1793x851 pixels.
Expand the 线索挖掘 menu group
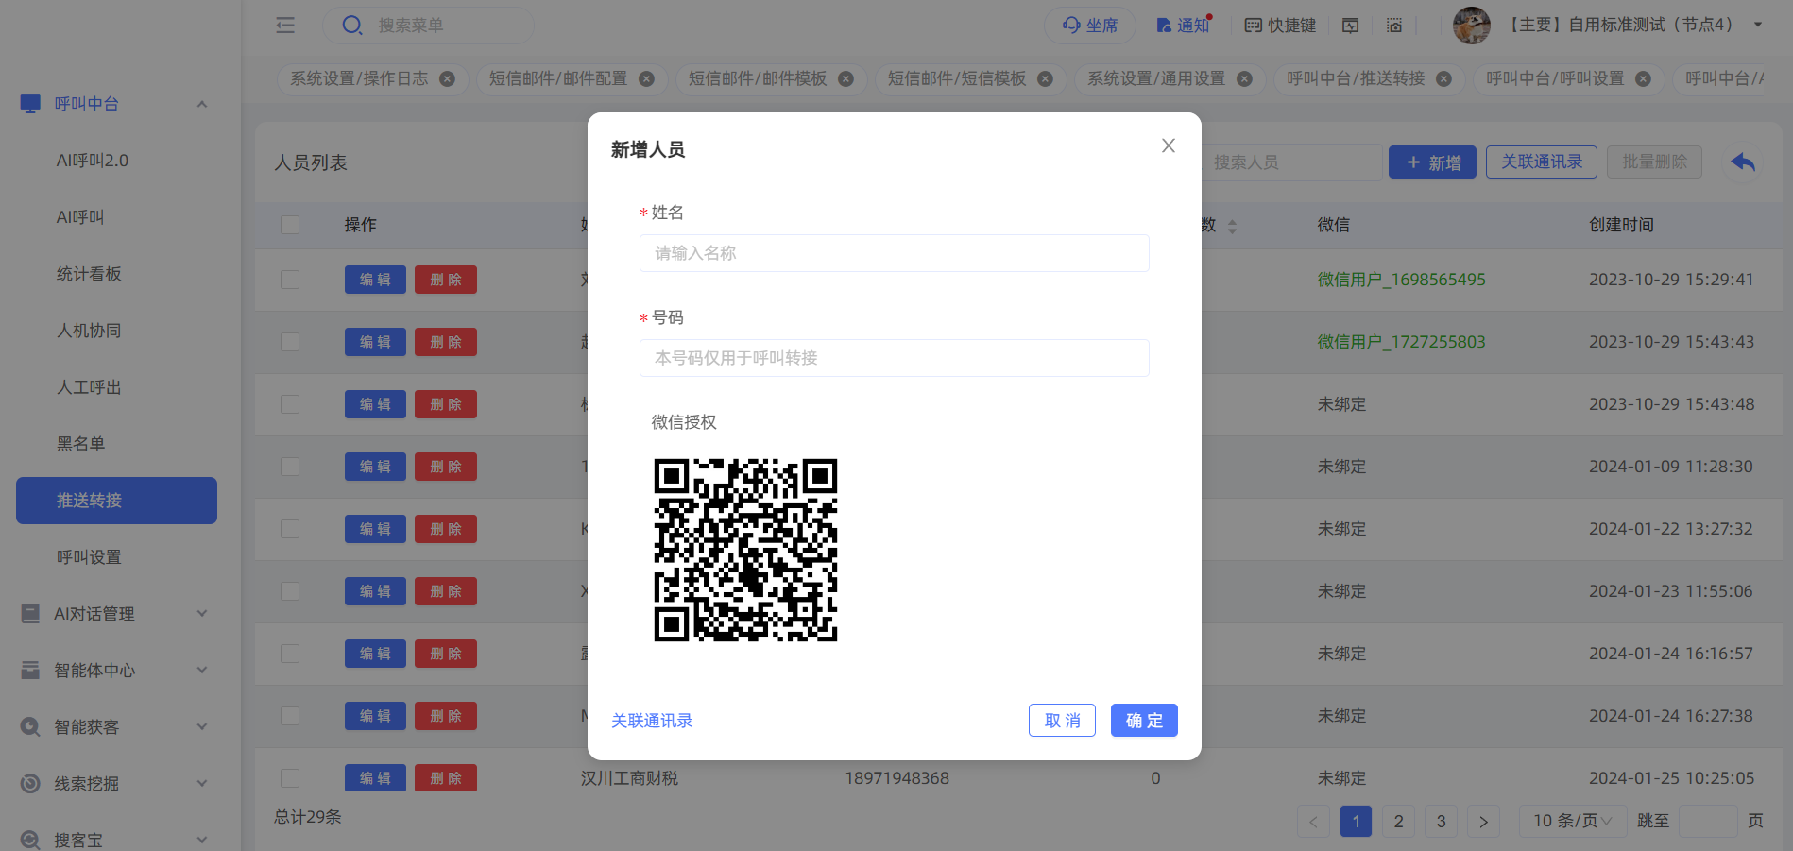click(x=201, y=784)
